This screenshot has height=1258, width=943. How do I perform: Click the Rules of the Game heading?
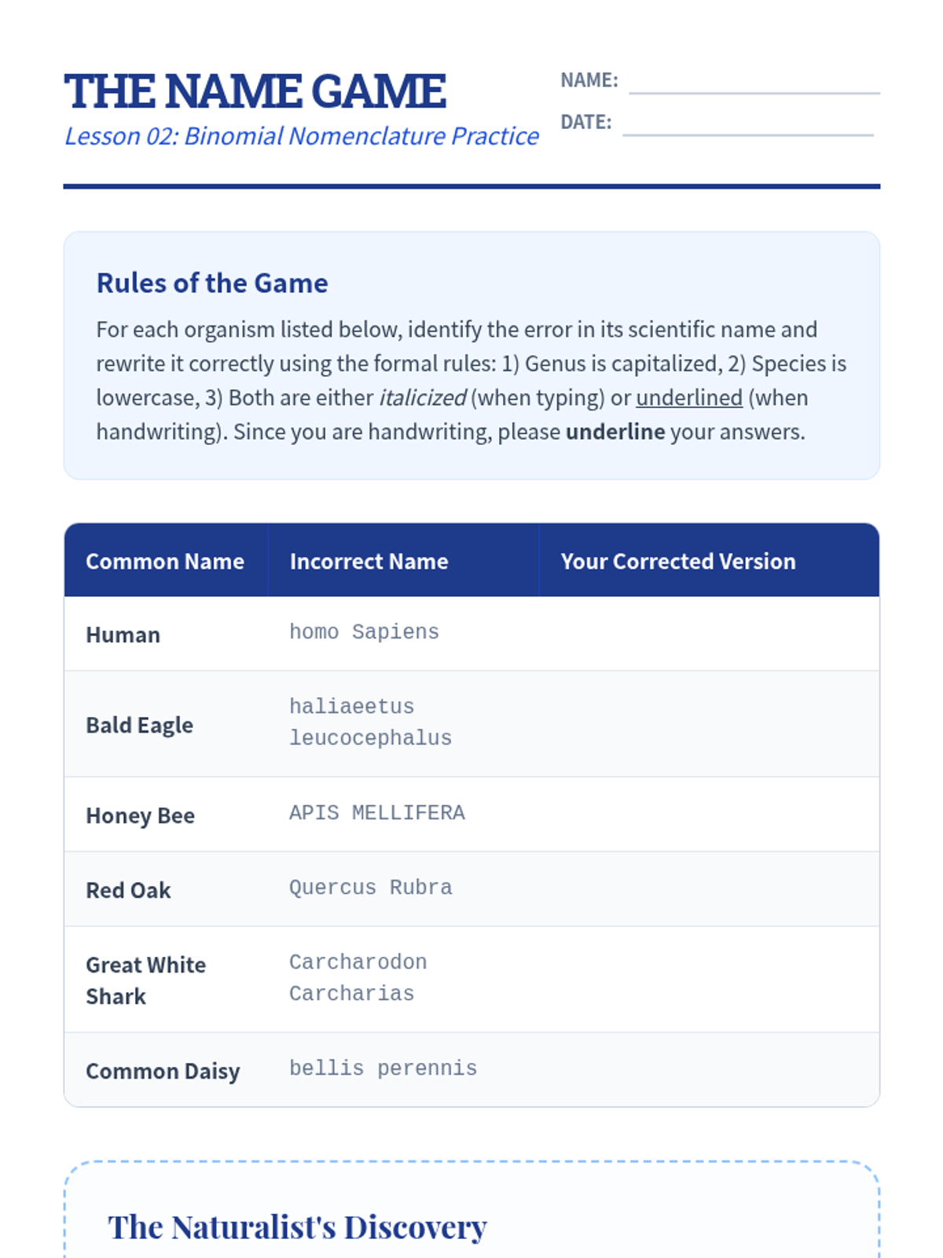[x=212, y=283]
